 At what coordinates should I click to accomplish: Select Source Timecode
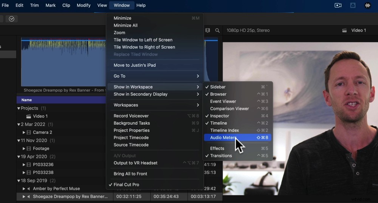click(155, 145)
